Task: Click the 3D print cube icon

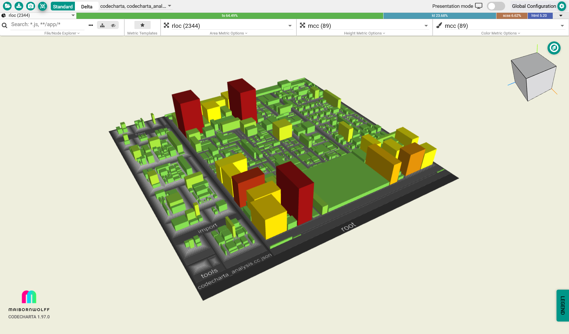Action: (42, 6)
